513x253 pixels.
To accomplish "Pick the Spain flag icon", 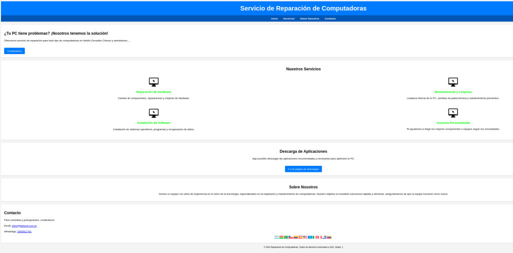I will coord(301,237).
